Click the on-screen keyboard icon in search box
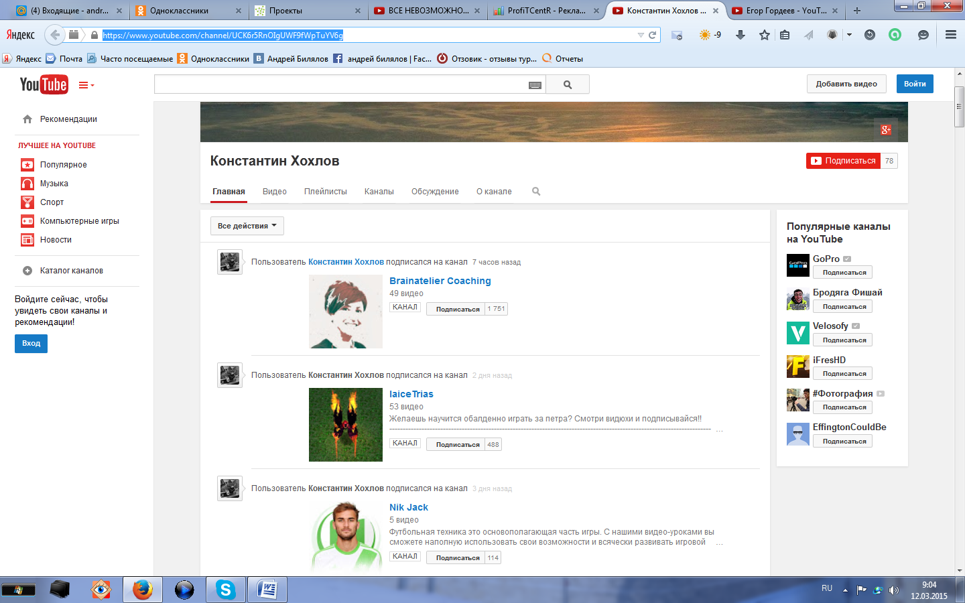965x603 pixels. [535, 85]
